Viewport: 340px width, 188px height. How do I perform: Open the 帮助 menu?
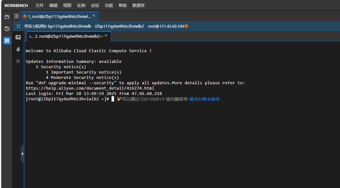123,5
